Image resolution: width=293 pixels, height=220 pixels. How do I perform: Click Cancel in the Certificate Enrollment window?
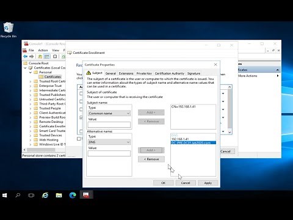point(225,152)
